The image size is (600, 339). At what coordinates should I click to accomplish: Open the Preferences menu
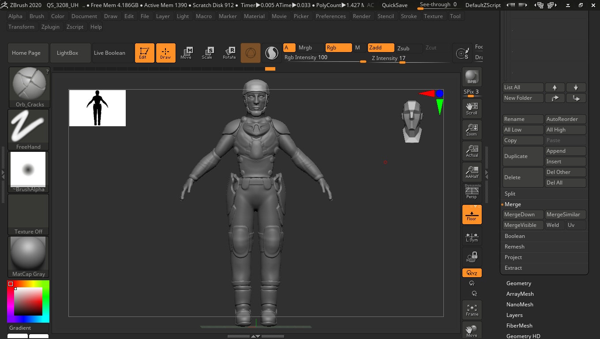click(330, 16)
